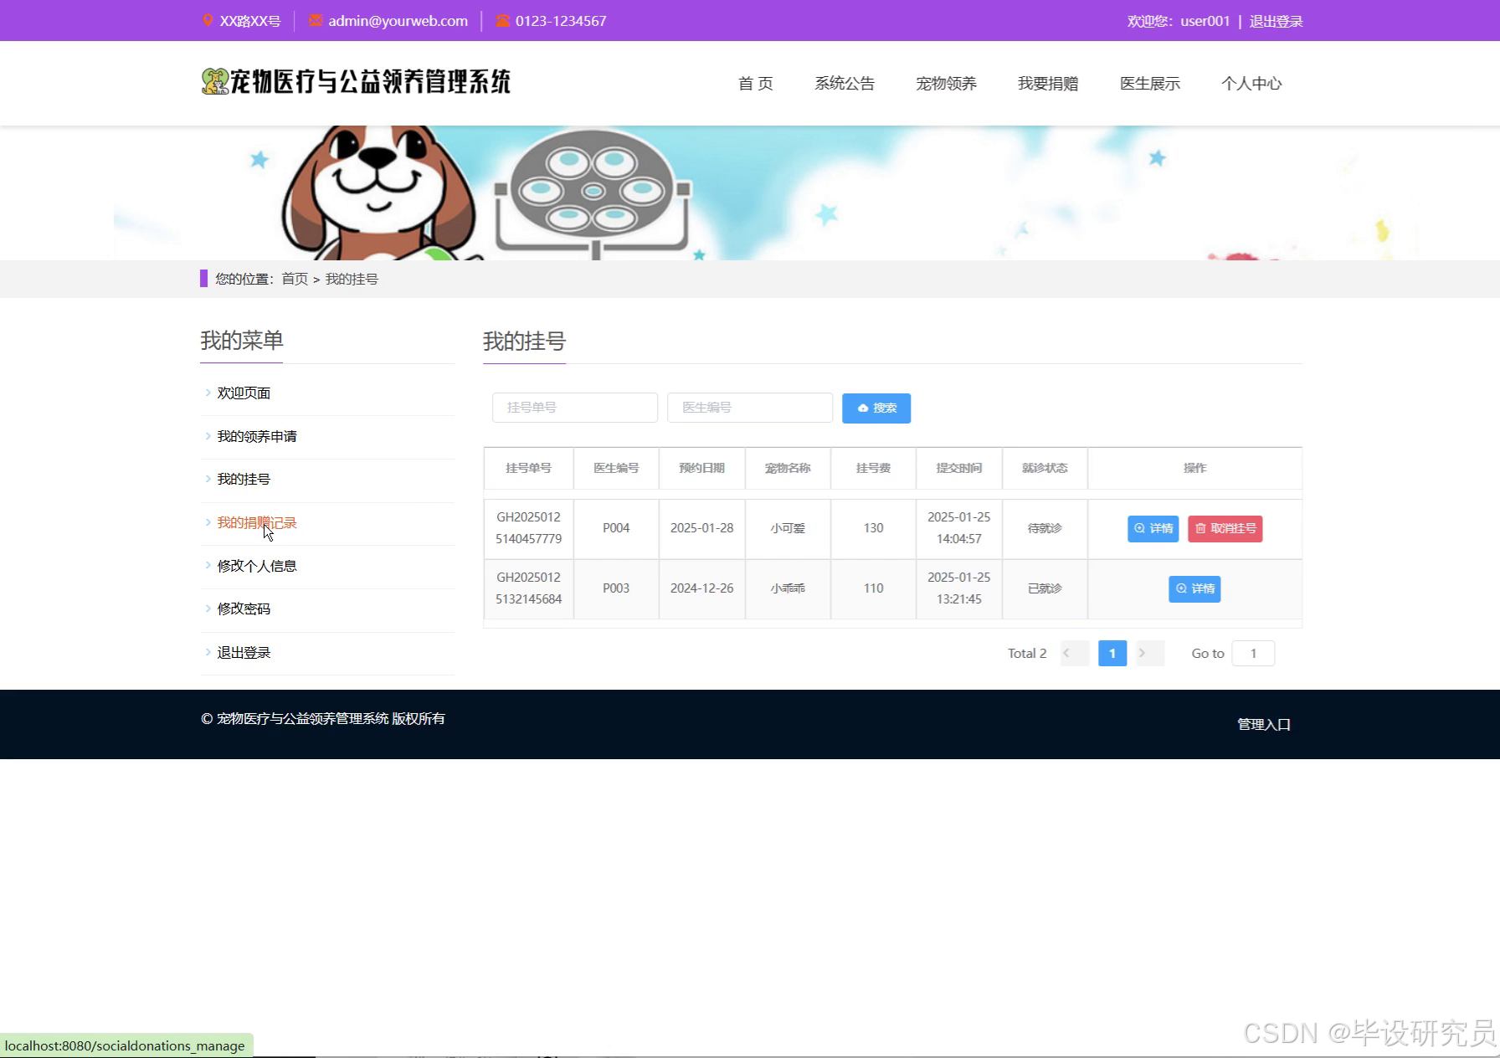Click cell GH20250125132145684
Viewport: 1500px width, 1058px height.
(x=528, y=588)
